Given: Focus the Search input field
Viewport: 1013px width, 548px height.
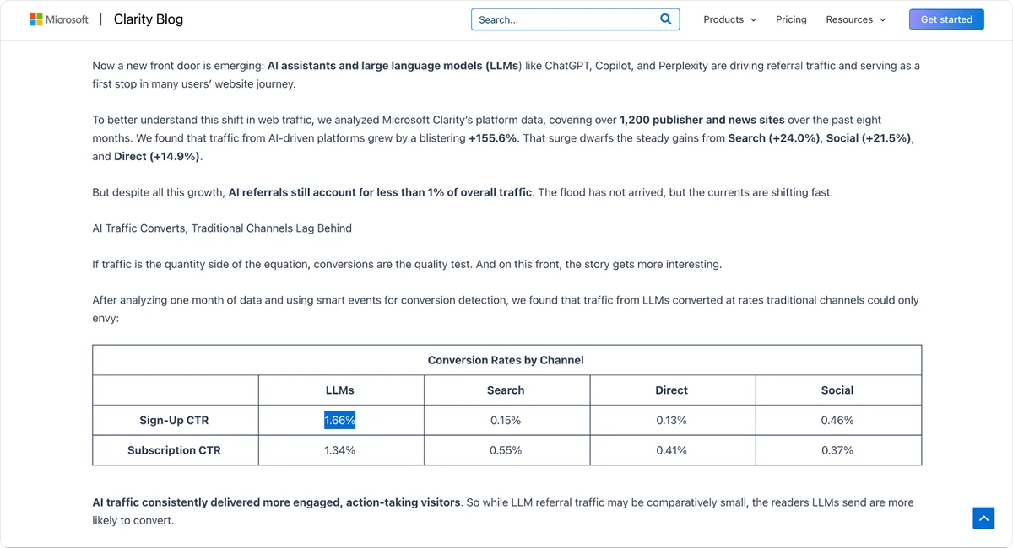Looking at the screenshot, I should click(x=566, y=19).
